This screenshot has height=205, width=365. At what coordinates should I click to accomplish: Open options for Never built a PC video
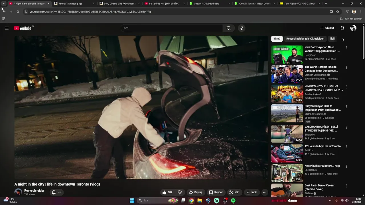pyautogui.click(x=346, y=166)
